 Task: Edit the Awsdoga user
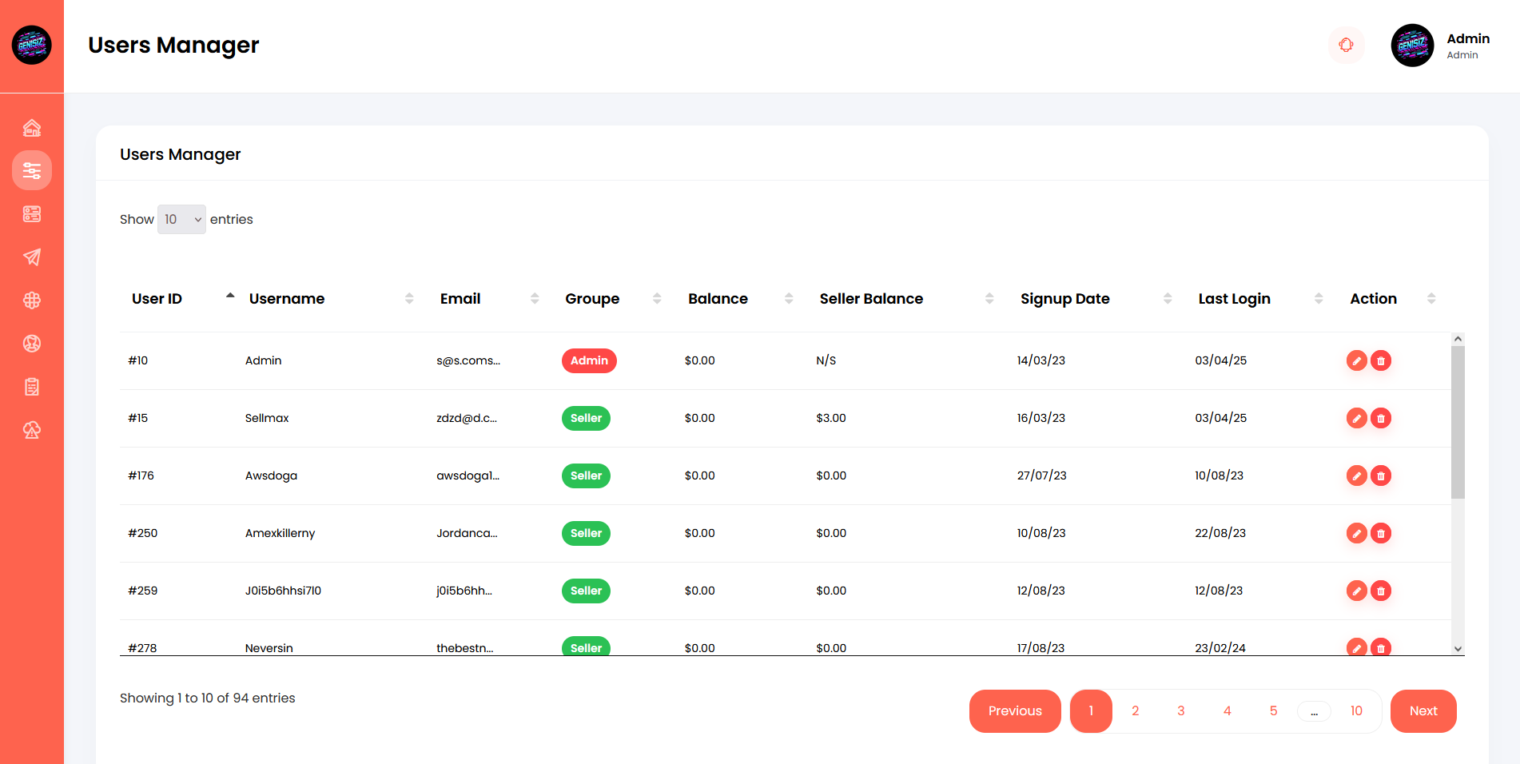(1357, 476)
